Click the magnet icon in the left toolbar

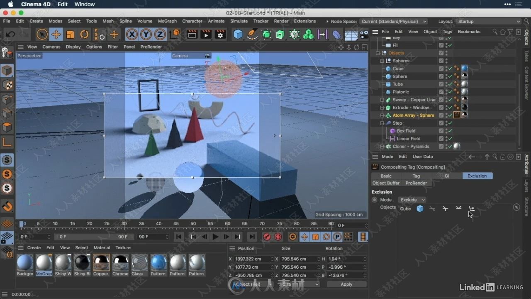click(7, 206)
